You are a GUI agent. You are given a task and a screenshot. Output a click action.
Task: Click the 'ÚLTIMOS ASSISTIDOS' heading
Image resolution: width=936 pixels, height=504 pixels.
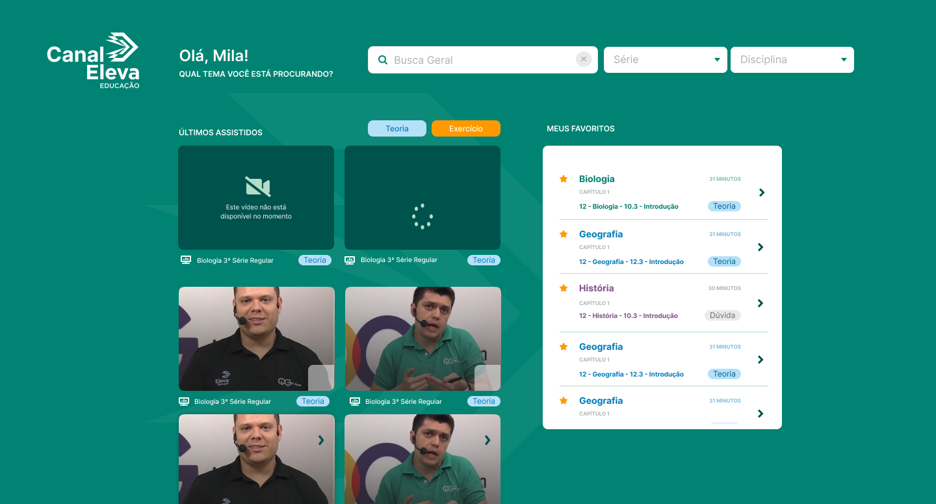[220, 133]
